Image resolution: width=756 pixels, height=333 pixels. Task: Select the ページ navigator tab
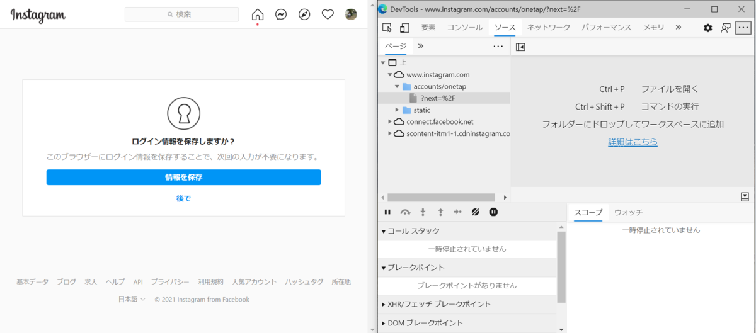click(396, 47)
